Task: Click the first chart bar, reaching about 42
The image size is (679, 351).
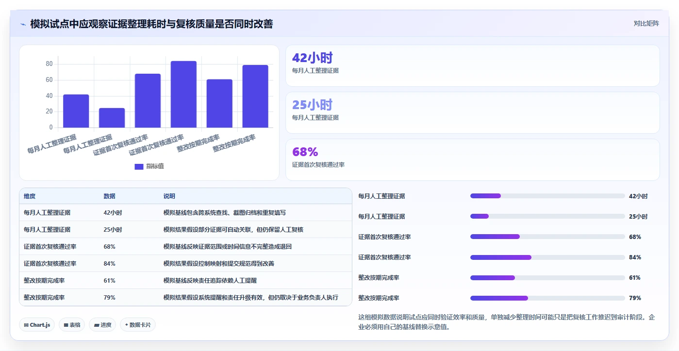Action: click(x=76, y=111)
